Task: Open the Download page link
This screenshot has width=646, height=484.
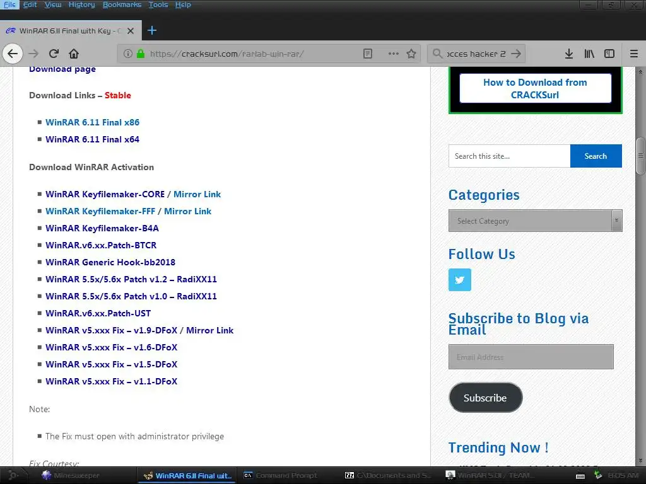Action: [x=62, y=69]
